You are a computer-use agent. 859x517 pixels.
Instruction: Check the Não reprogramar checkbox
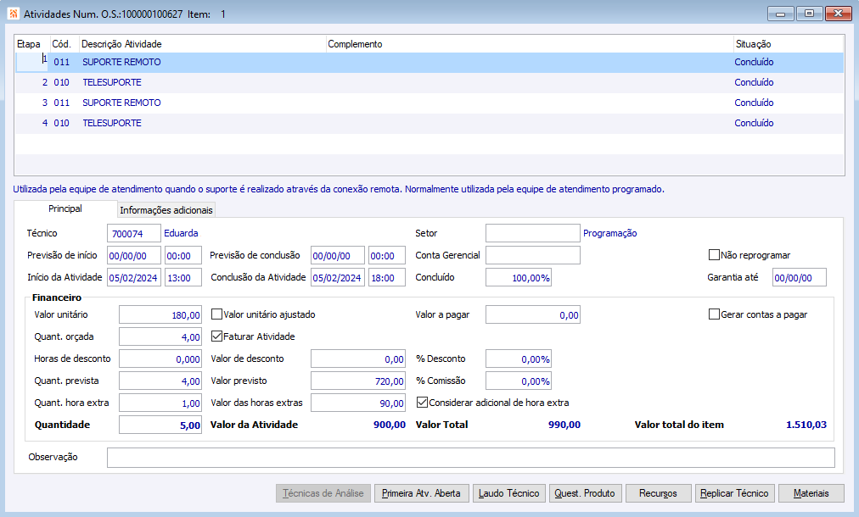point(714,255)
